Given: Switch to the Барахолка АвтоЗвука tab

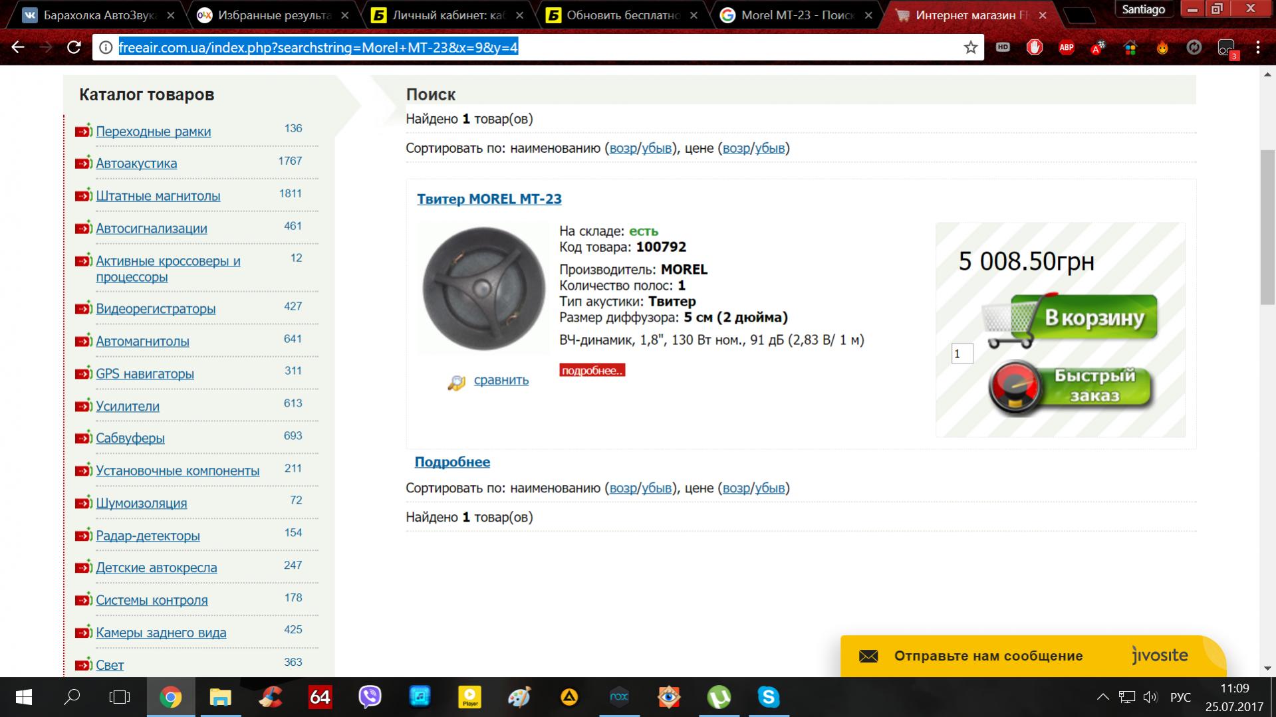Looking at the screenshot, I should 98,15.
